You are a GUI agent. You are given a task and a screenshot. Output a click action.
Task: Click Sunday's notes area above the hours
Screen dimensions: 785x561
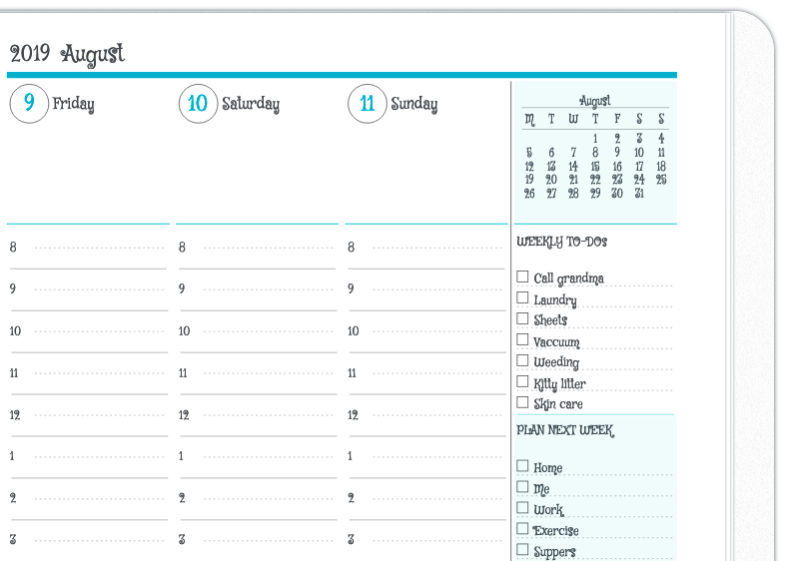point(426,173)
